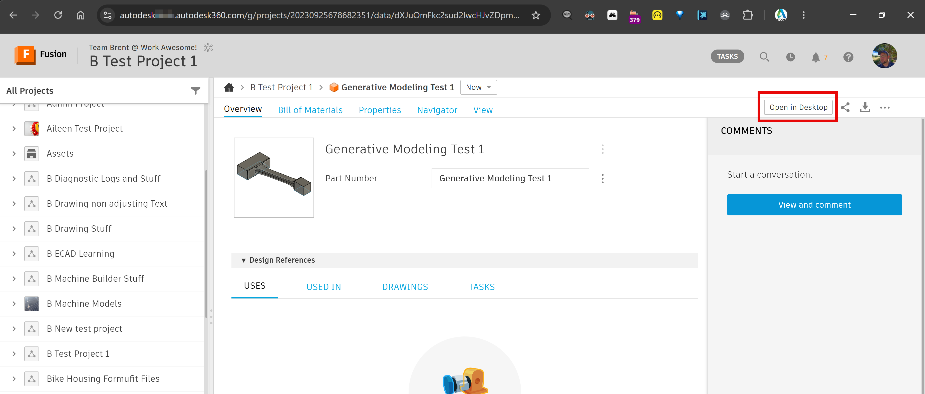This screenshot has width=925, height=394.
Task: Expand the Assets project chevron
Action: click(14, 154)
